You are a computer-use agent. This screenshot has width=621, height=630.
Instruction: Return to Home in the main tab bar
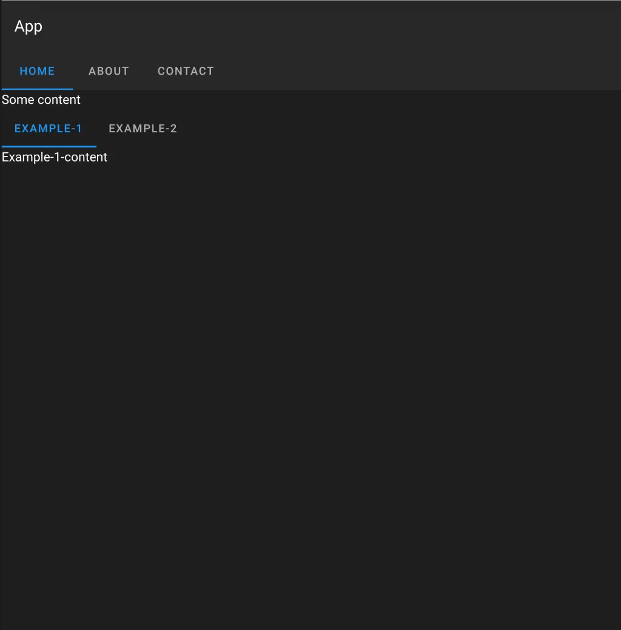click(x=37, y=71)
